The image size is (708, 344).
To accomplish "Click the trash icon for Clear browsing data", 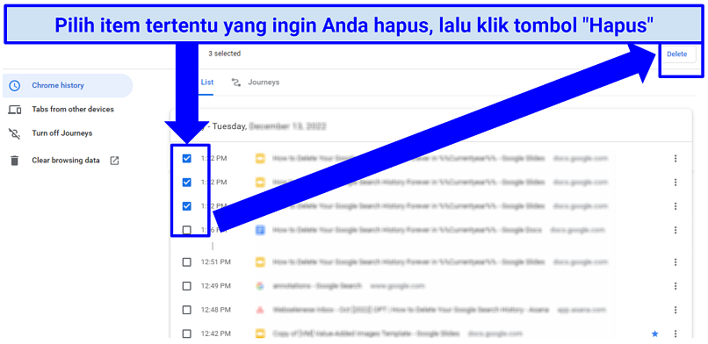I will point(15,161).
